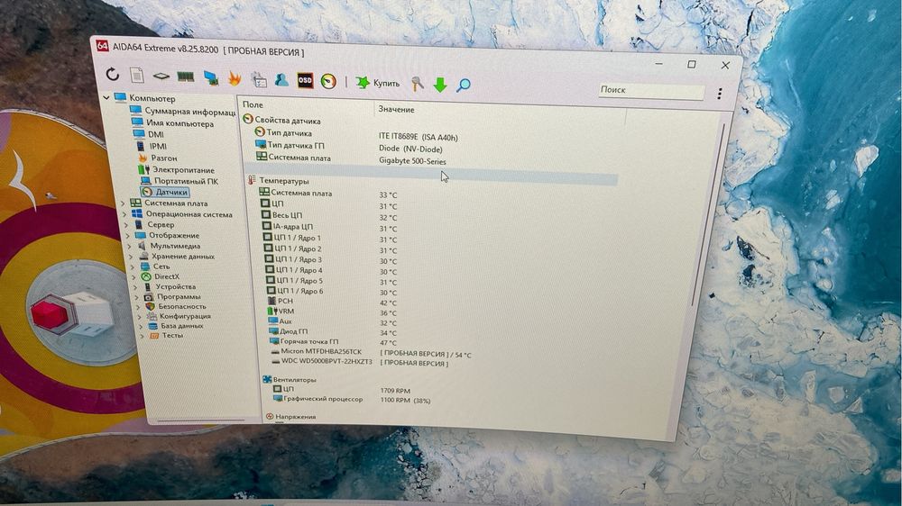
Task: Launch the flame stability test icon
Action: (x=235, y=78)
